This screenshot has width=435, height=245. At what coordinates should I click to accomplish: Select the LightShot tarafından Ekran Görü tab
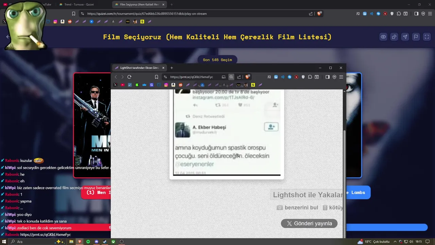tap(139, 68)
